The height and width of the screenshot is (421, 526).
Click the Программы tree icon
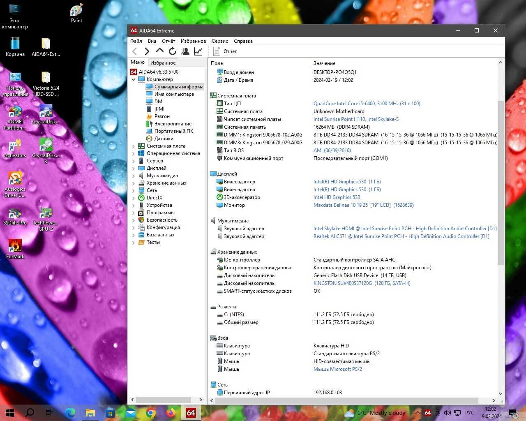(141, 213)
